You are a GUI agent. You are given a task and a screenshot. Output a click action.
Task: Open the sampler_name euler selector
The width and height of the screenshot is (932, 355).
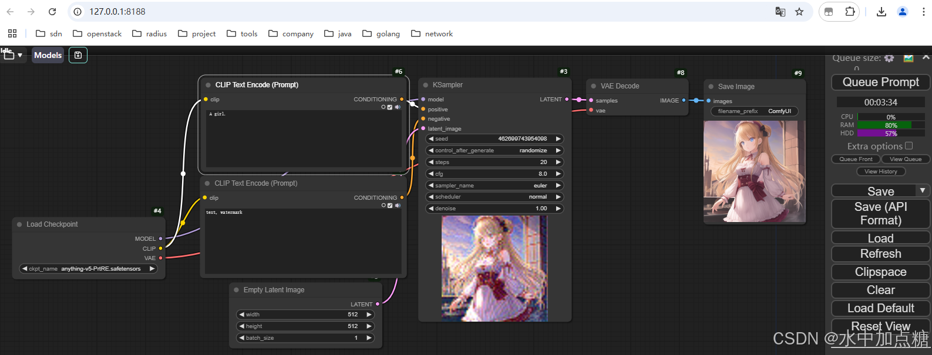click(494, 186)
